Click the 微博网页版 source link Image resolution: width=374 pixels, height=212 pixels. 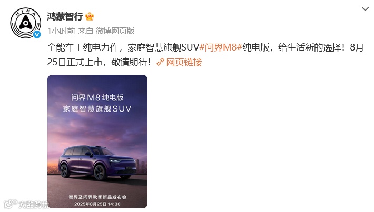(115, 31)
